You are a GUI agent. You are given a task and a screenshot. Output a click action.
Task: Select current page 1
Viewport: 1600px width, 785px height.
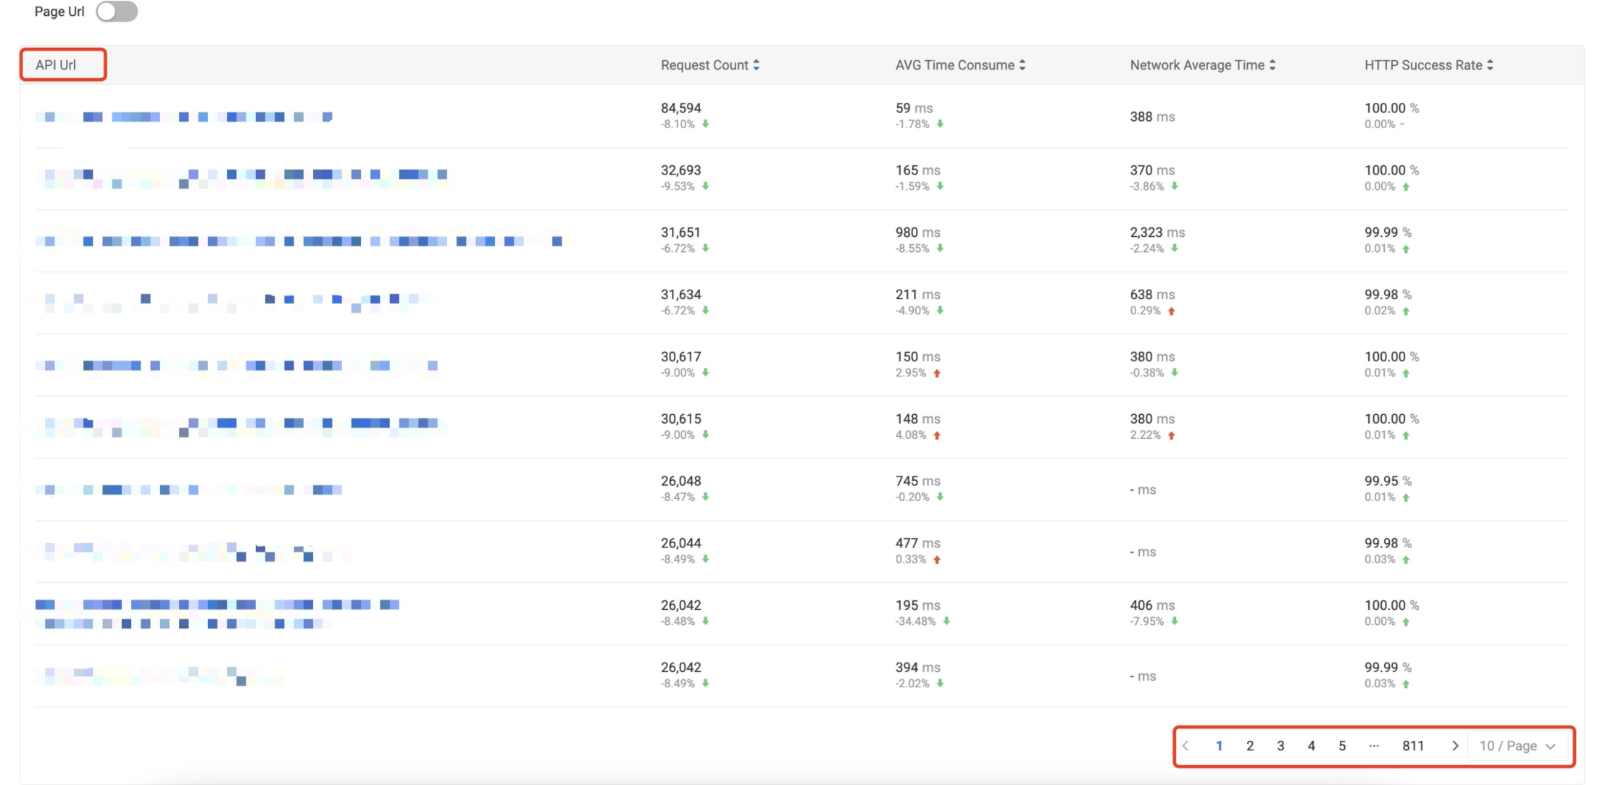coord(1220,746)
